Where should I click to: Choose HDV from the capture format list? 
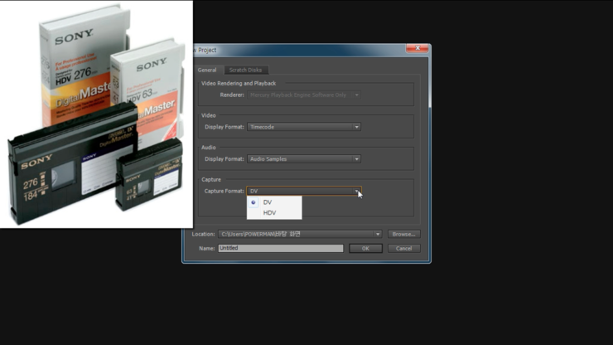pos(274,212)
